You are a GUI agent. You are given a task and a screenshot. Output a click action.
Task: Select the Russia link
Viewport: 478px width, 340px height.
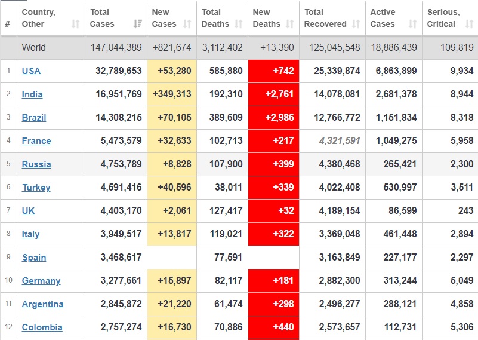click(x=36, y=164)
